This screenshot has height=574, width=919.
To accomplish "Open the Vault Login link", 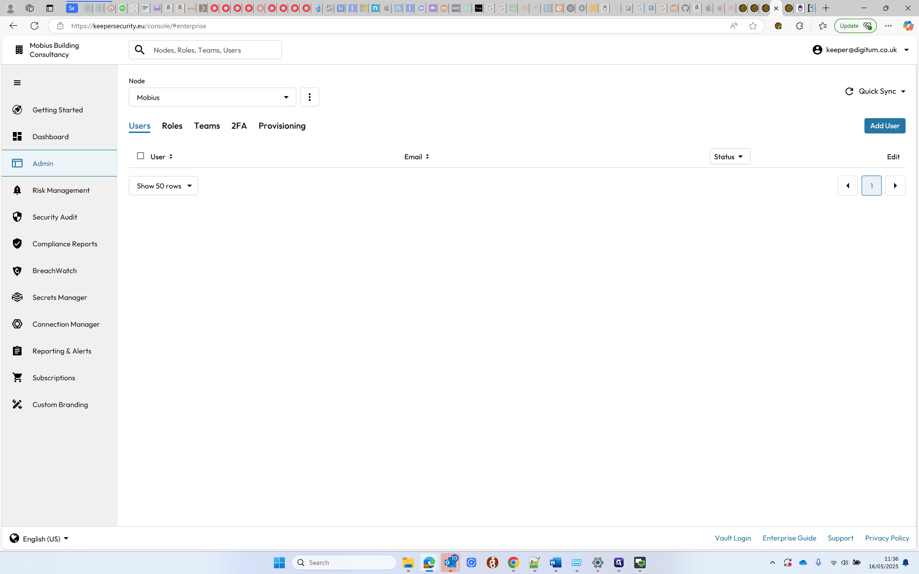I will pos(733,538).
